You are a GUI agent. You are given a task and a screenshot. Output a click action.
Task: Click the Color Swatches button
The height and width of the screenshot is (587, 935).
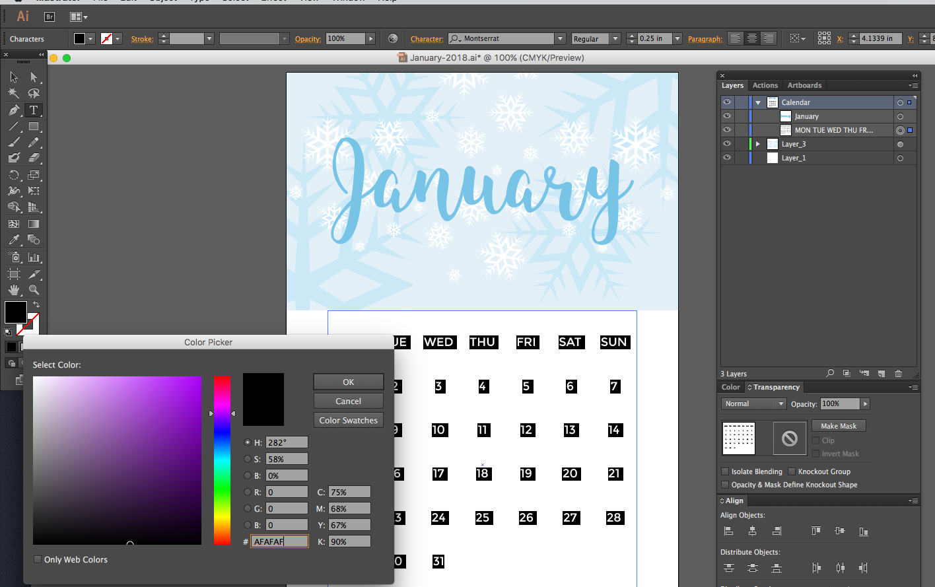click(348, 420)
